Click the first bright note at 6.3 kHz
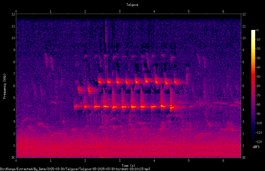This screenshot has height=171, width=265. (x=100, y=81)
